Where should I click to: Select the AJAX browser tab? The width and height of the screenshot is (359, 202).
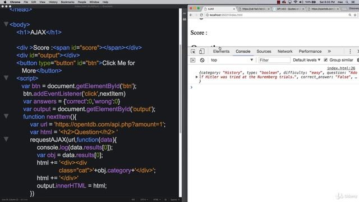tap(219, 9)
